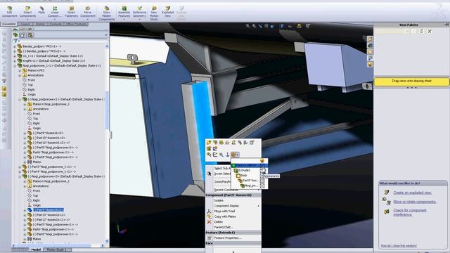Image resolution: width=450 pixels, height=253 pixels.
Task: Choose the Linear Component Pattern tool
Action: (x=55, y=12)
